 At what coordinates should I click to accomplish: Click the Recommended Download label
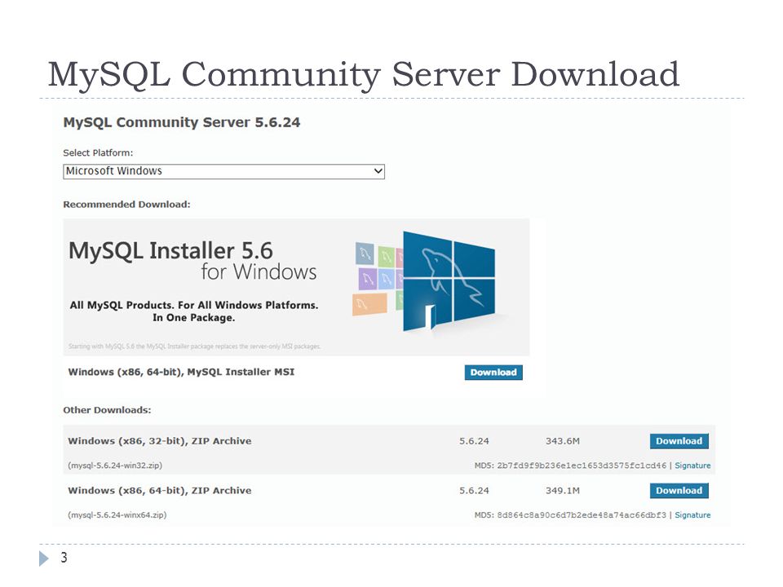(126, 204)
